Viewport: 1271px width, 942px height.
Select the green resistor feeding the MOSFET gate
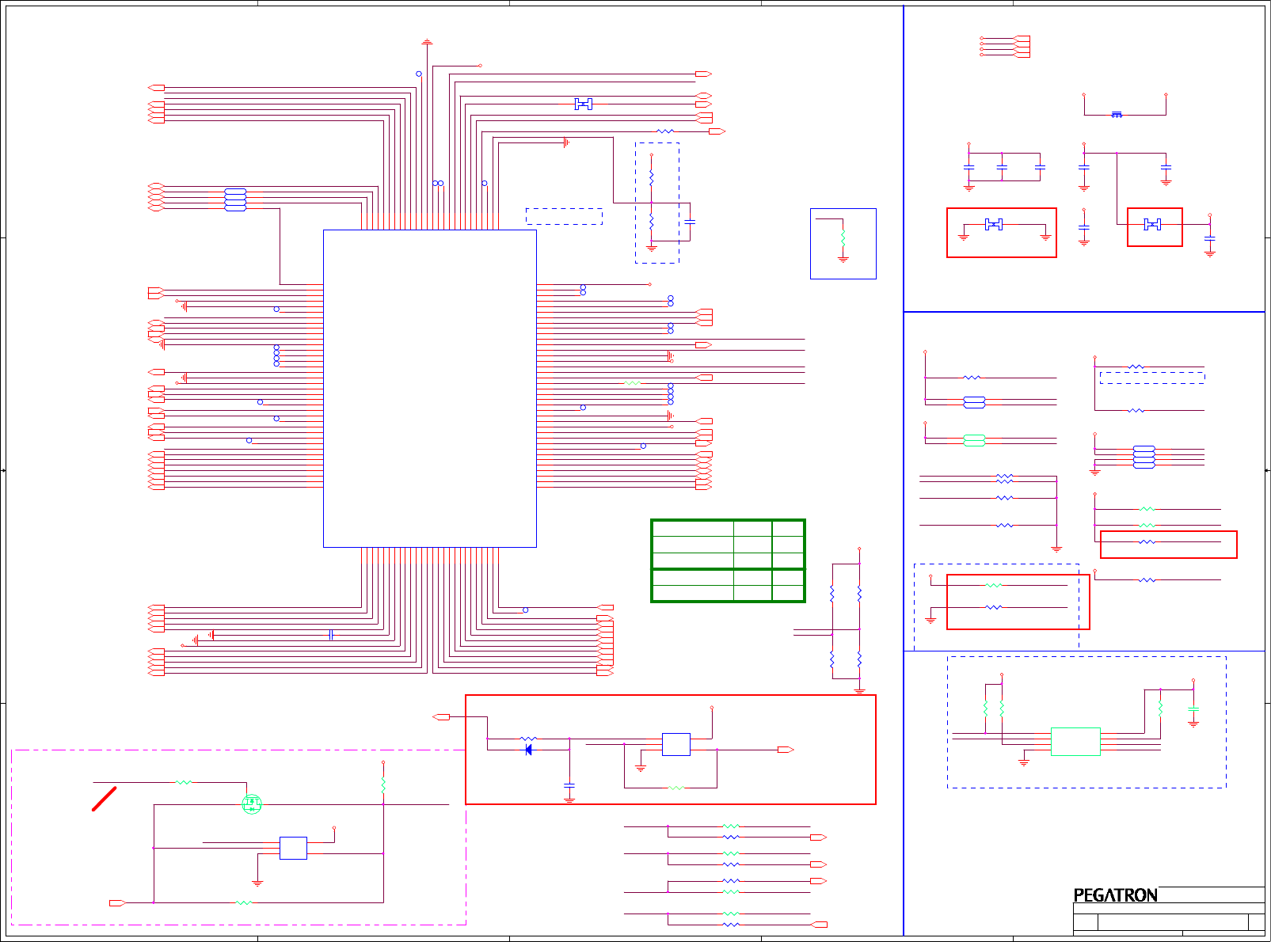(x=184, y=782)
